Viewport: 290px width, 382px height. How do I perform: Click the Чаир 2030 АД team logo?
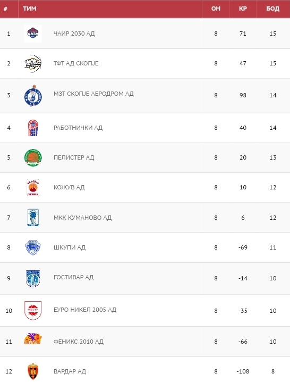33,34
